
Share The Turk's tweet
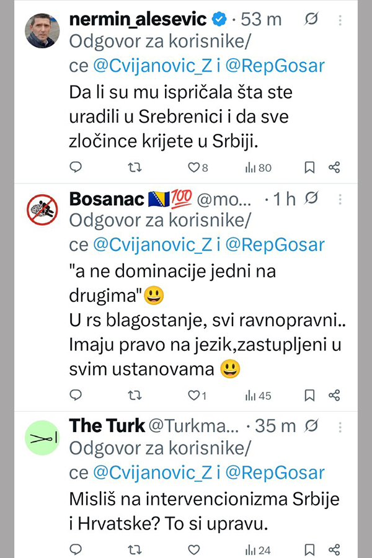pos(334,549)
